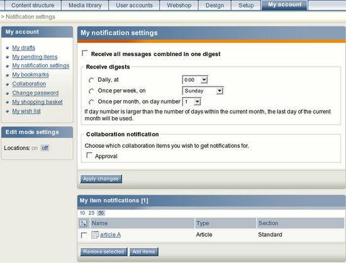Tick the Approval collaboration checkbox

click(89, 155)
